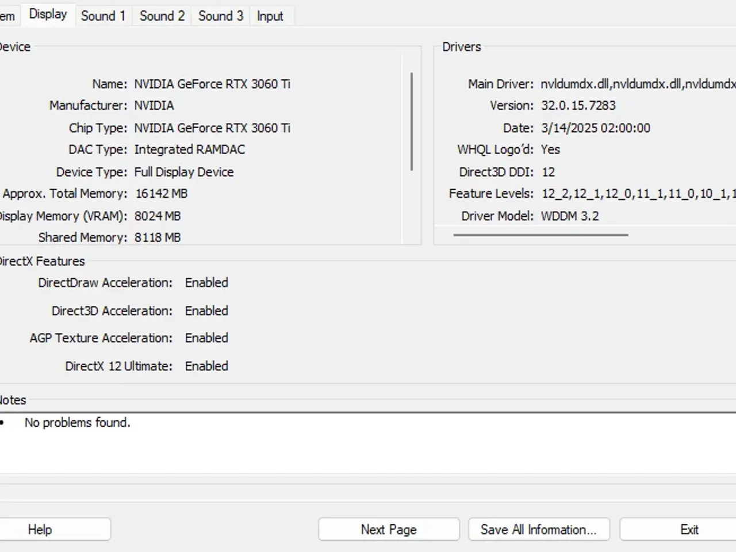Click the Main Driver value 'nvldumdx.dll'

click(638, 84)
